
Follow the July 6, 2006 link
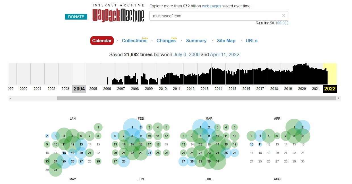(x=187, y=54)
